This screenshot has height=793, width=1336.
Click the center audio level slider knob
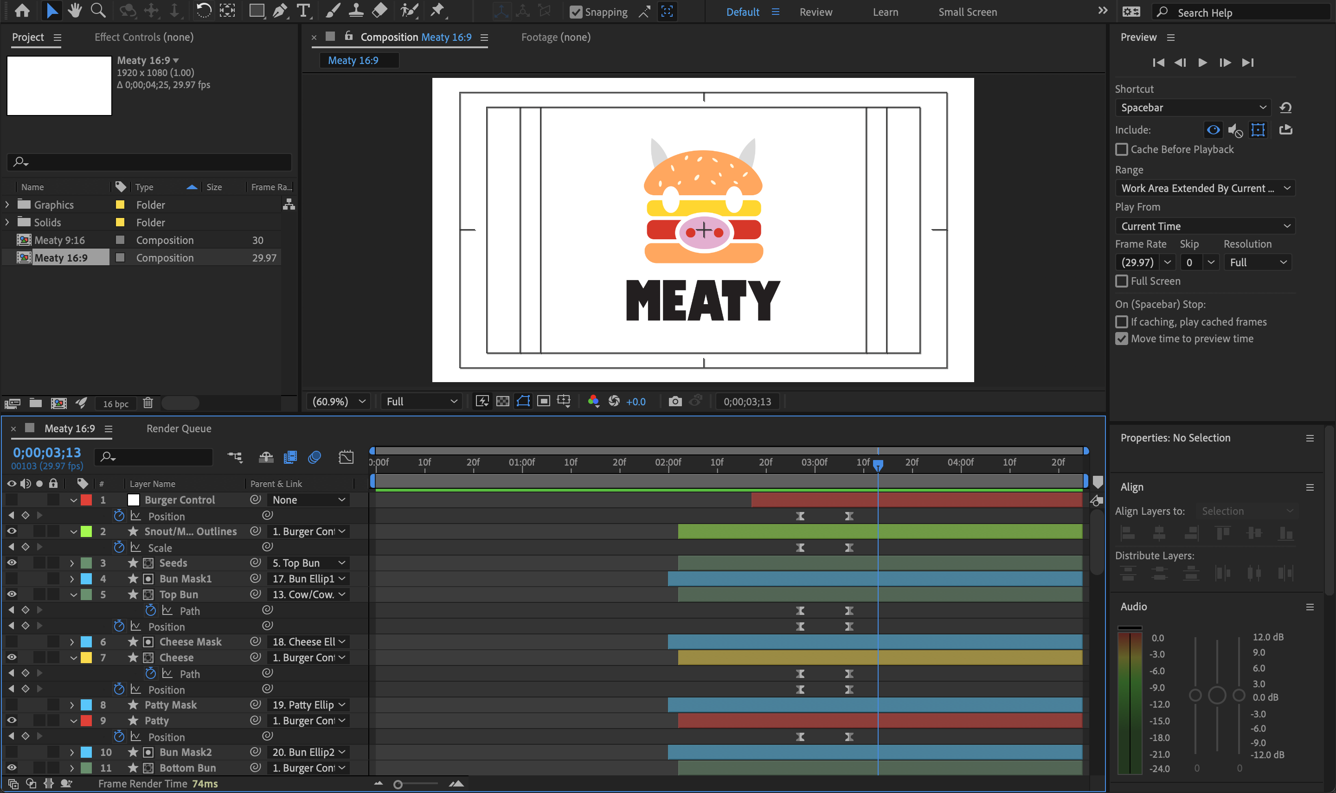(x=1217, y=695)
